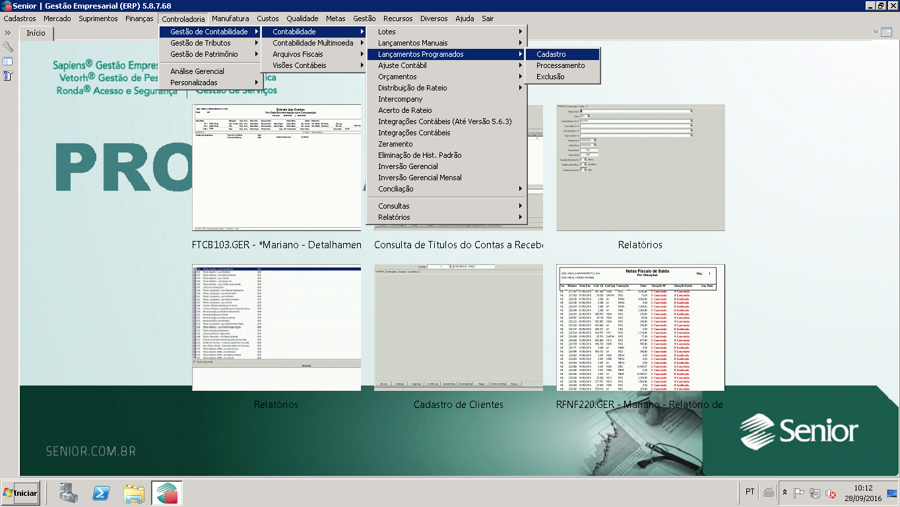Expand the left sidebar with double-chevron icon
The width and height of the screenshot is (900, 507).
coord(8,32)
